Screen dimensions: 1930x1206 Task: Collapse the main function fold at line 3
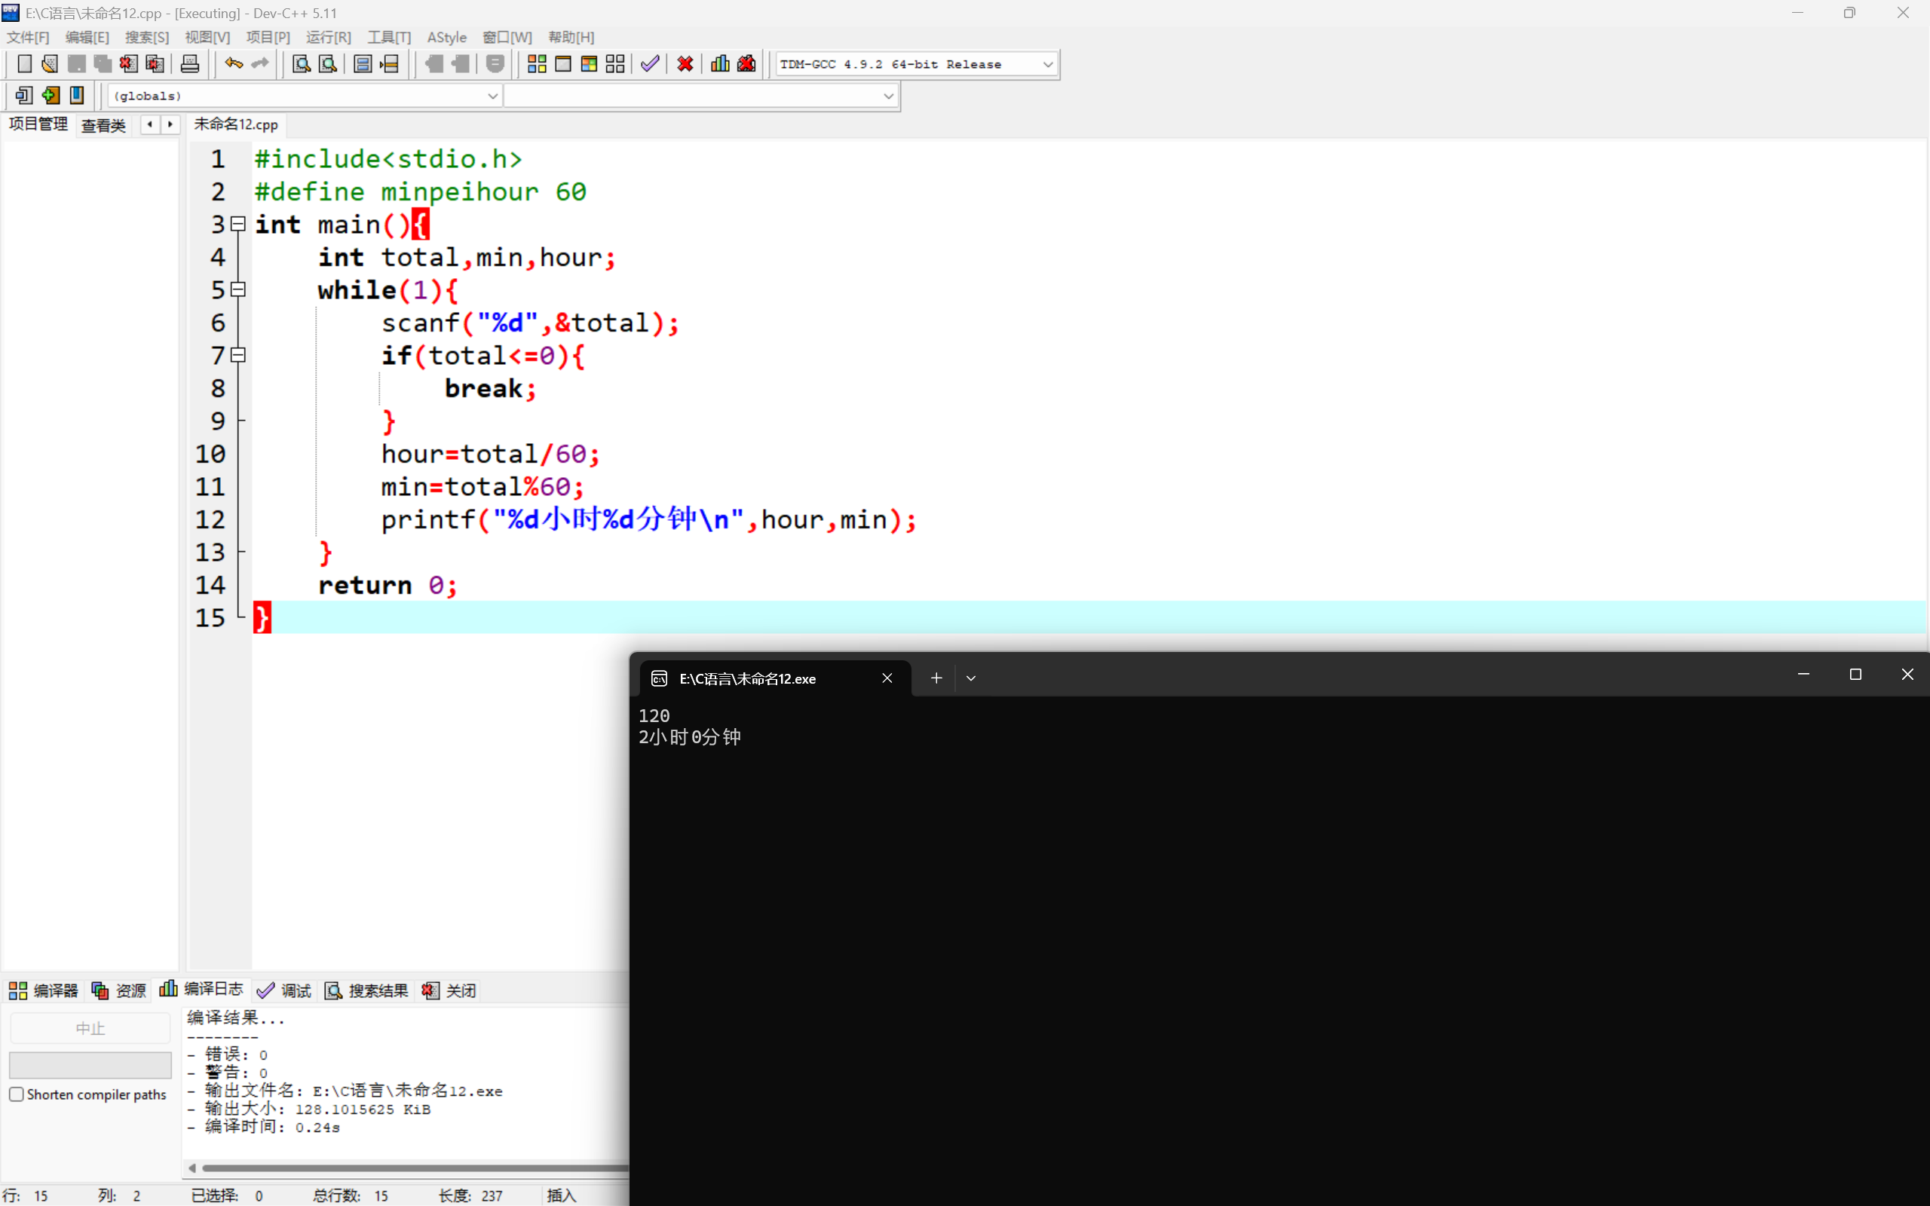237,224
